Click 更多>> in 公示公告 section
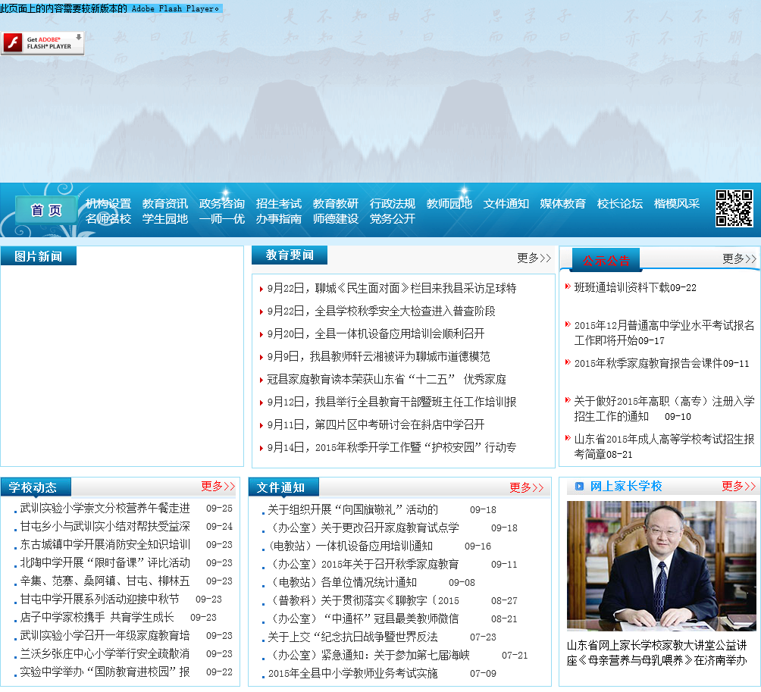 click(x=739, y=258)
